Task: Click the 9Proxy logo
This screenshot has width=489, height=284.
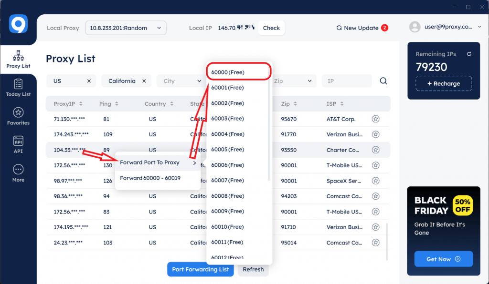Action: point(18,23)
